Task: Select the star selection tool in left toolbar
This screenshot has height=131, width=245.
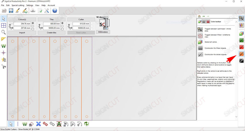Action: click(x=3, y=59)
